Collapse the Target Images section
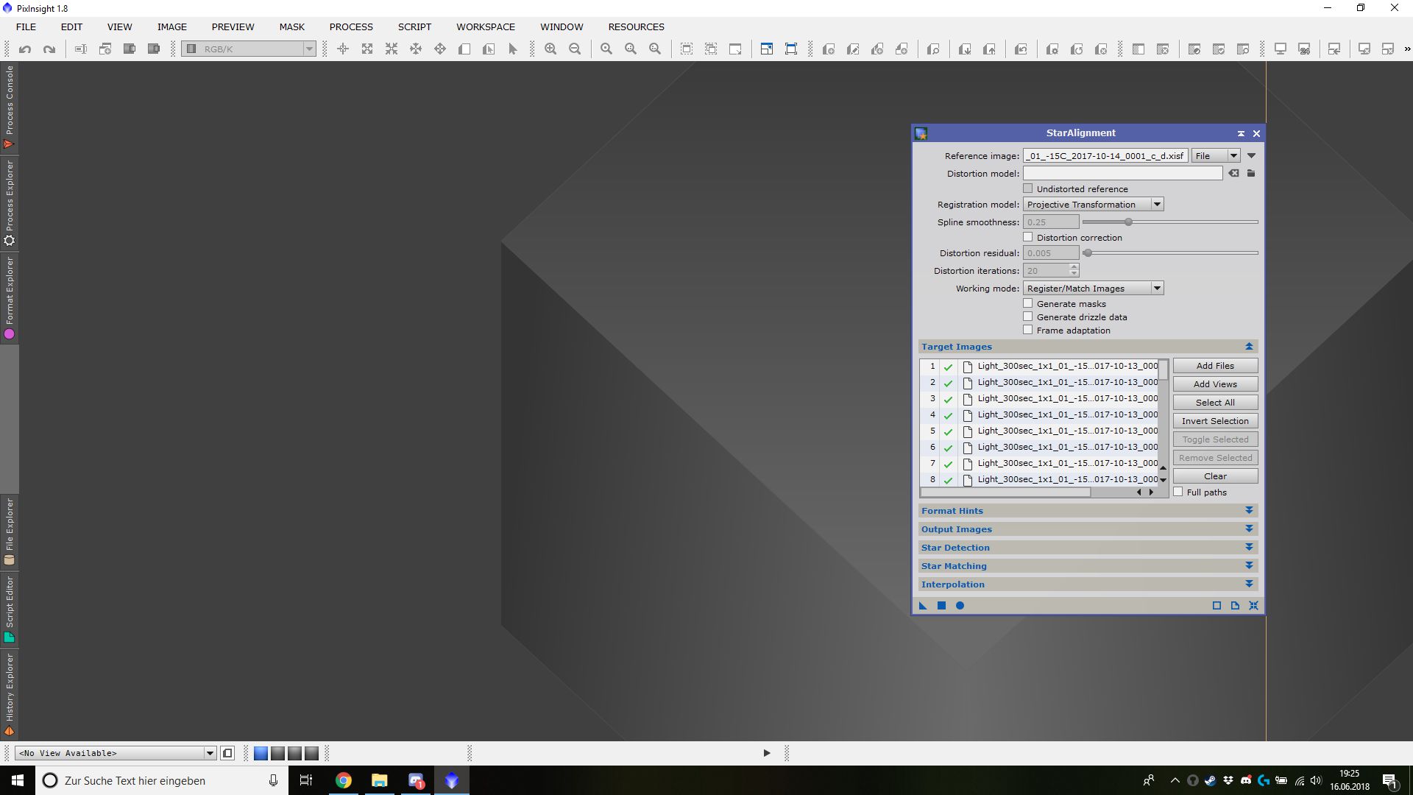Image resolution: width=1413 pixels, height=795 pixels. (x=1249, y=347)
